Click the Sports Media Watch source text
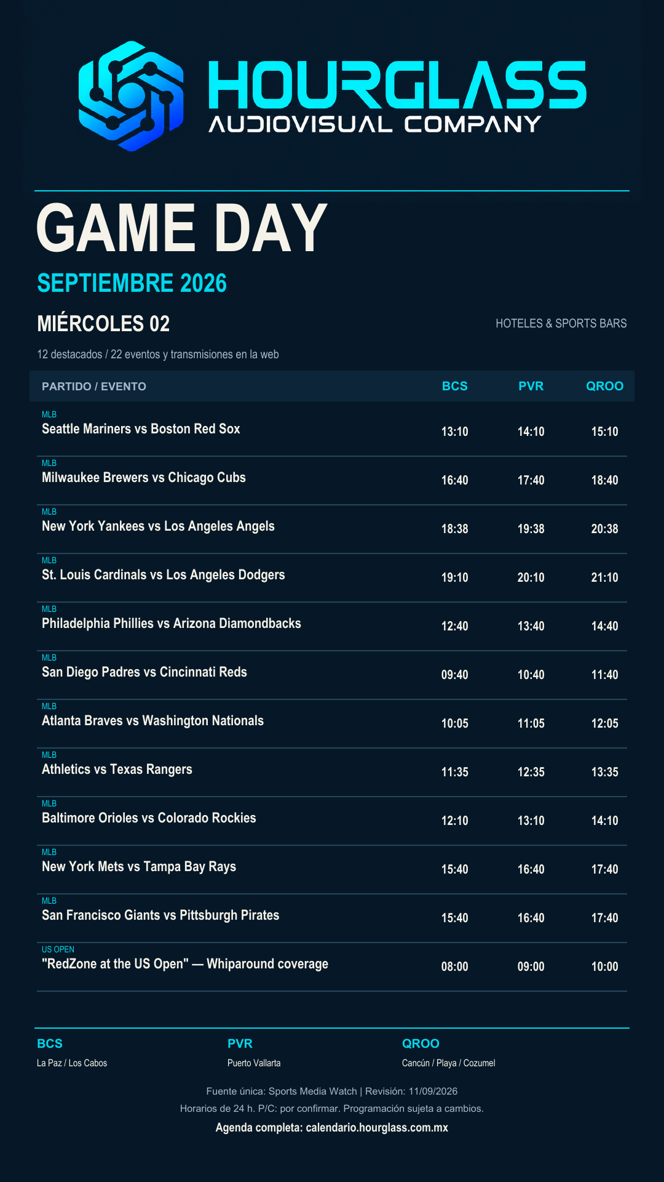The image size is (664, 1182). click(x=313, y=1091)
